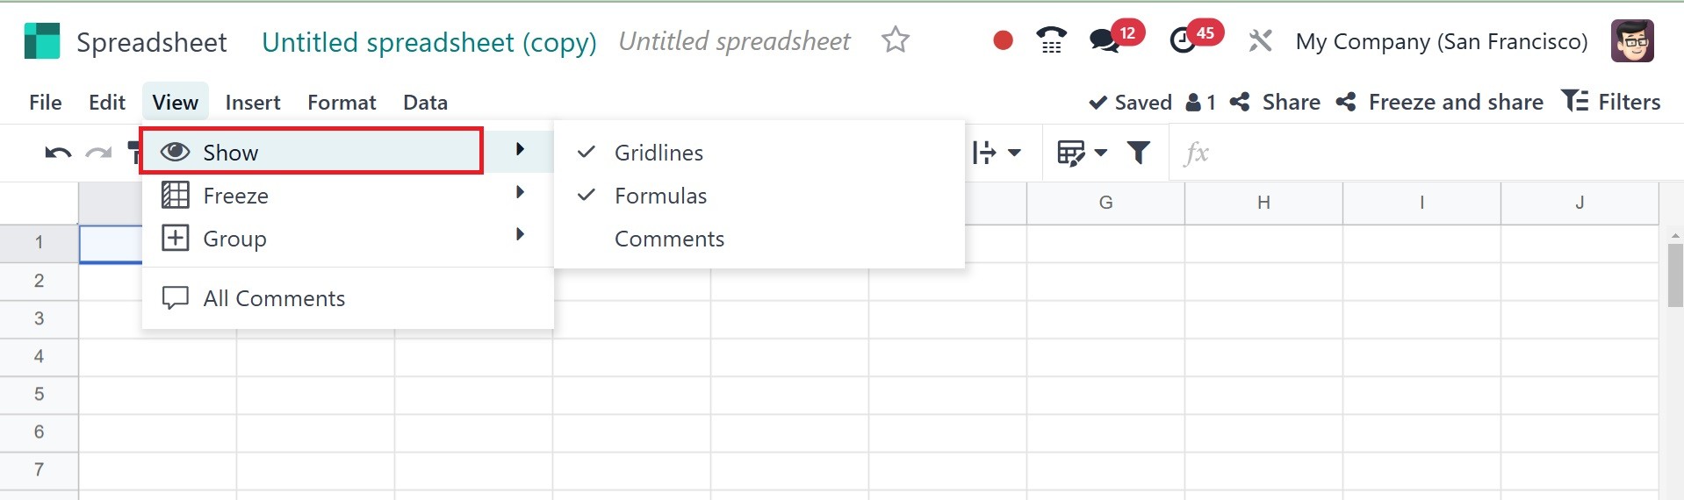The image size is (1684, 500).
Task: Open the table format dropdown arrow
Action: (x=1101, y=154)
